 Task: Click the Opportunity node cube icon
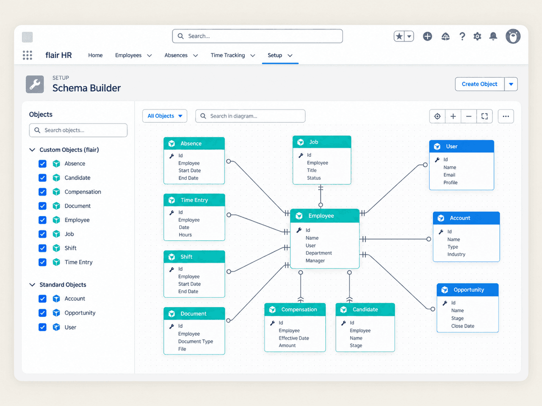445,290
